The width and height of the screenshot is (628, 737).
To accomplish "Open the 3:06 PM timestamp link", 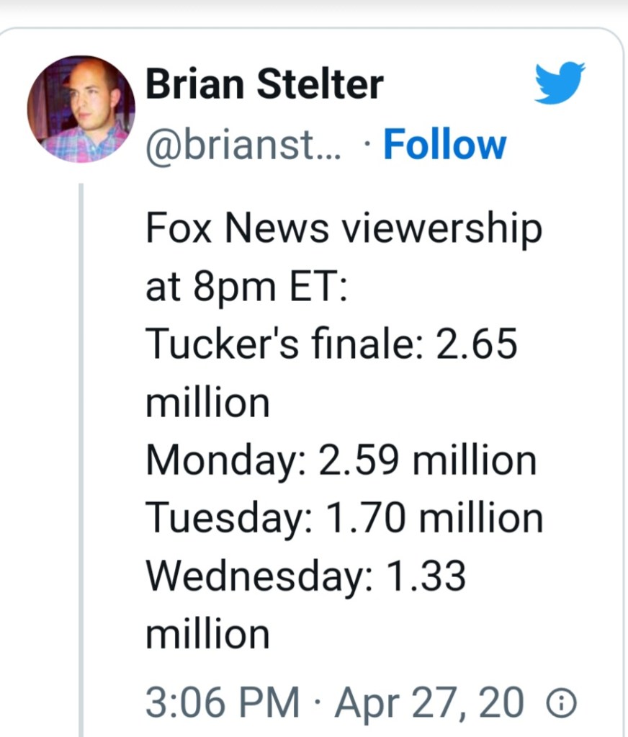I will (x=222, y=703).
